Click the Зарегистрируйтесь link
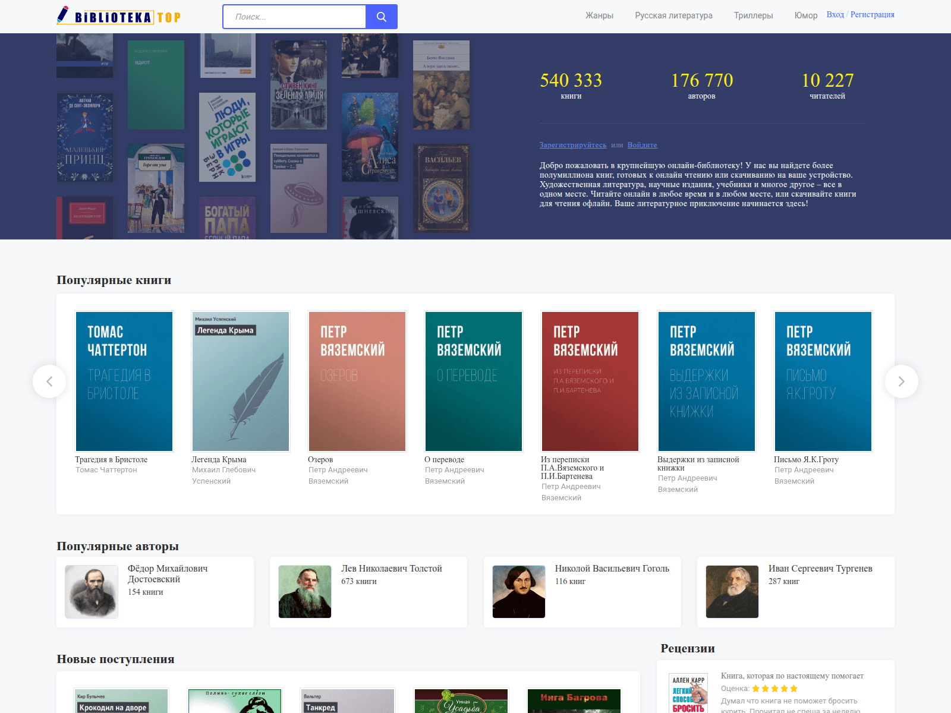Viewport: 951px width, 713px height. tap(573, 145)
